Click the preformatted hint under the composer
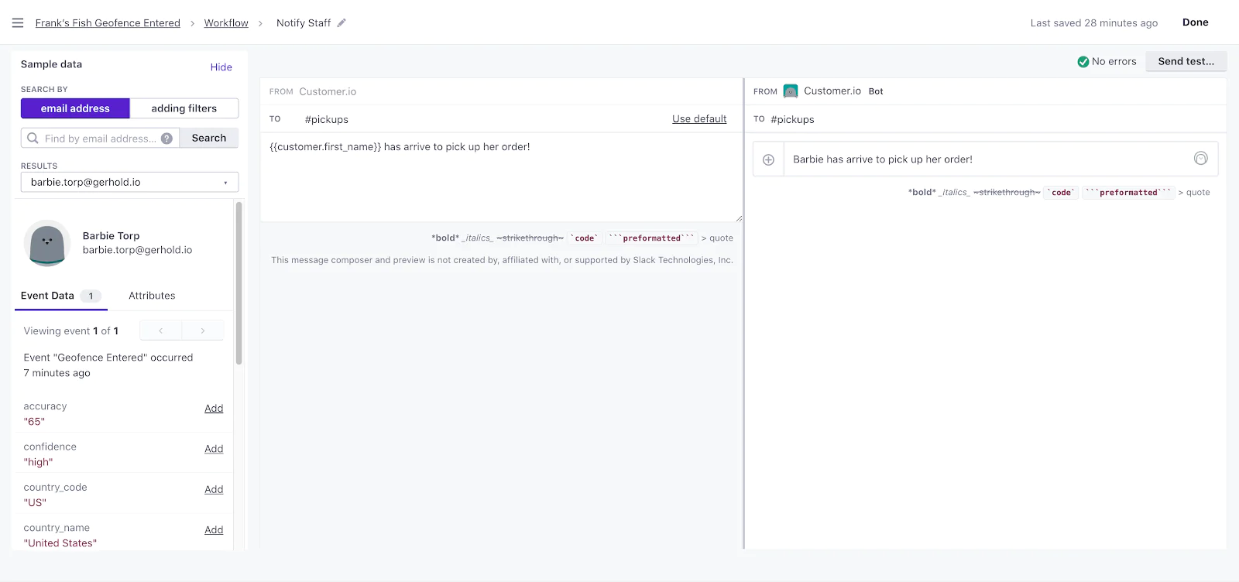 click(x=651, y=238)
